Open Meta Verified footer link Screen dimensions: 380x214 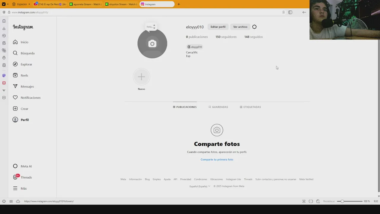(x=306, y=179)
